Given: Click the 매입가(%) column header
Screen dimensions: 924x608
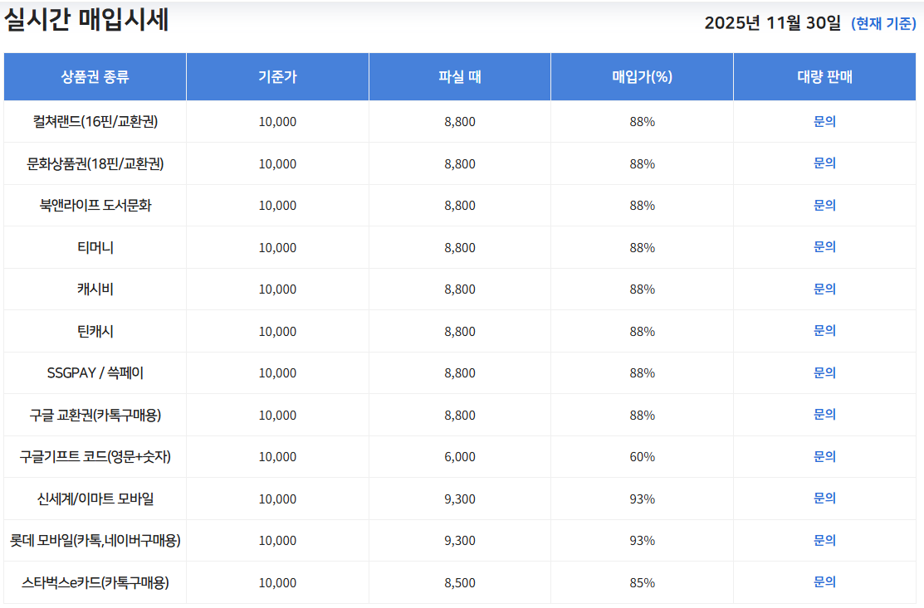Looking at the screenshot, I should pyautogui.click(x=642, y=77).
